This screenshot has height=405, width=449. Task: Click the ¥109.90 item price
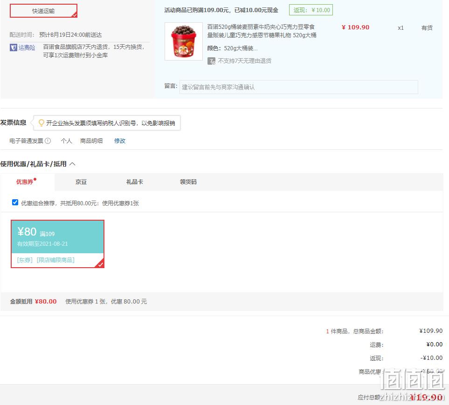click(x=355, y=27)
